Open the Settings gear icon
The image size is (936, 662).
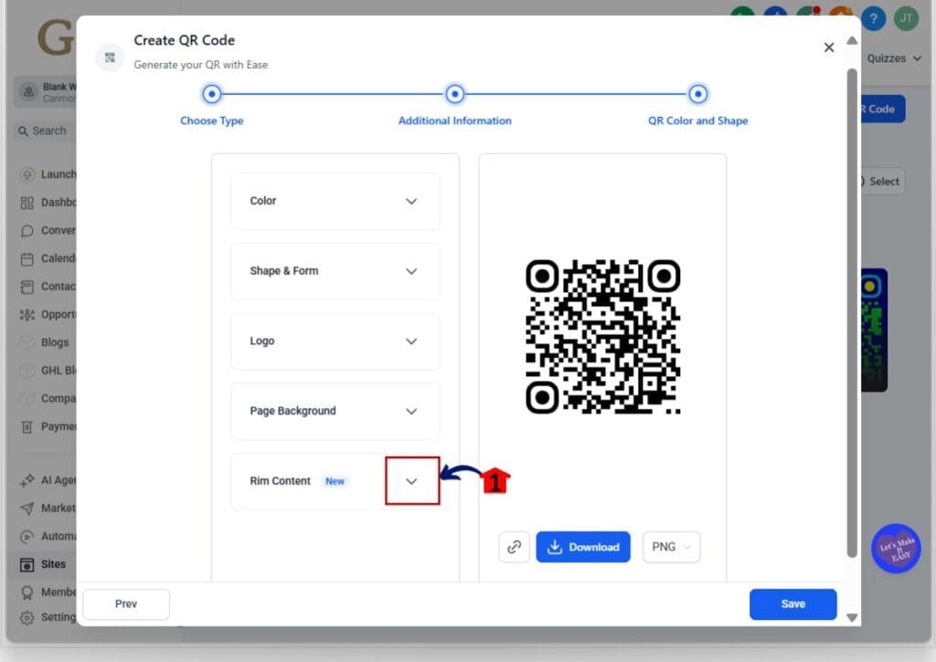coord(27,617)
